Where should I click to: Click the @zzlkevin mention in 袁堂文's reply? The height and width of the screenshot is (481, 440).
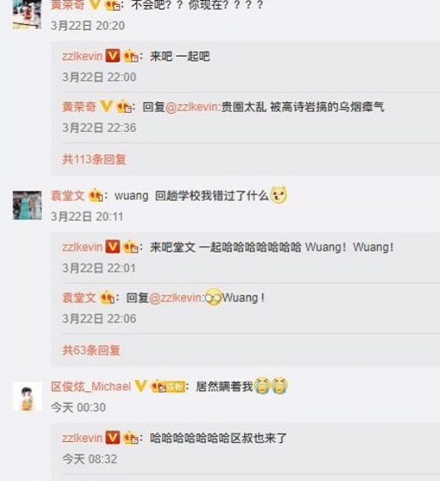(x=177, y=297)
